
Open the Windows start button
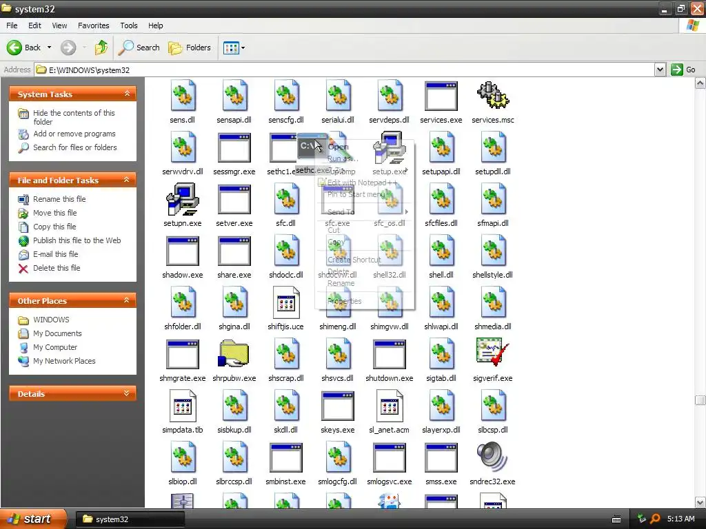33,519
